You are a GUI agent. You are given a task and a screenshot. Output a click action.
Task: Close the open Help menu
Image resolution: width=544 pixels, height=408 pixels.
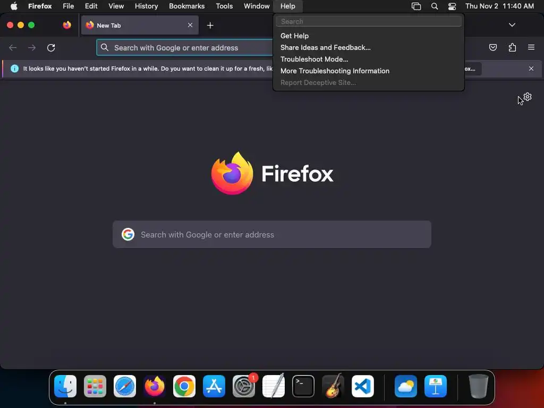[288, 6]
